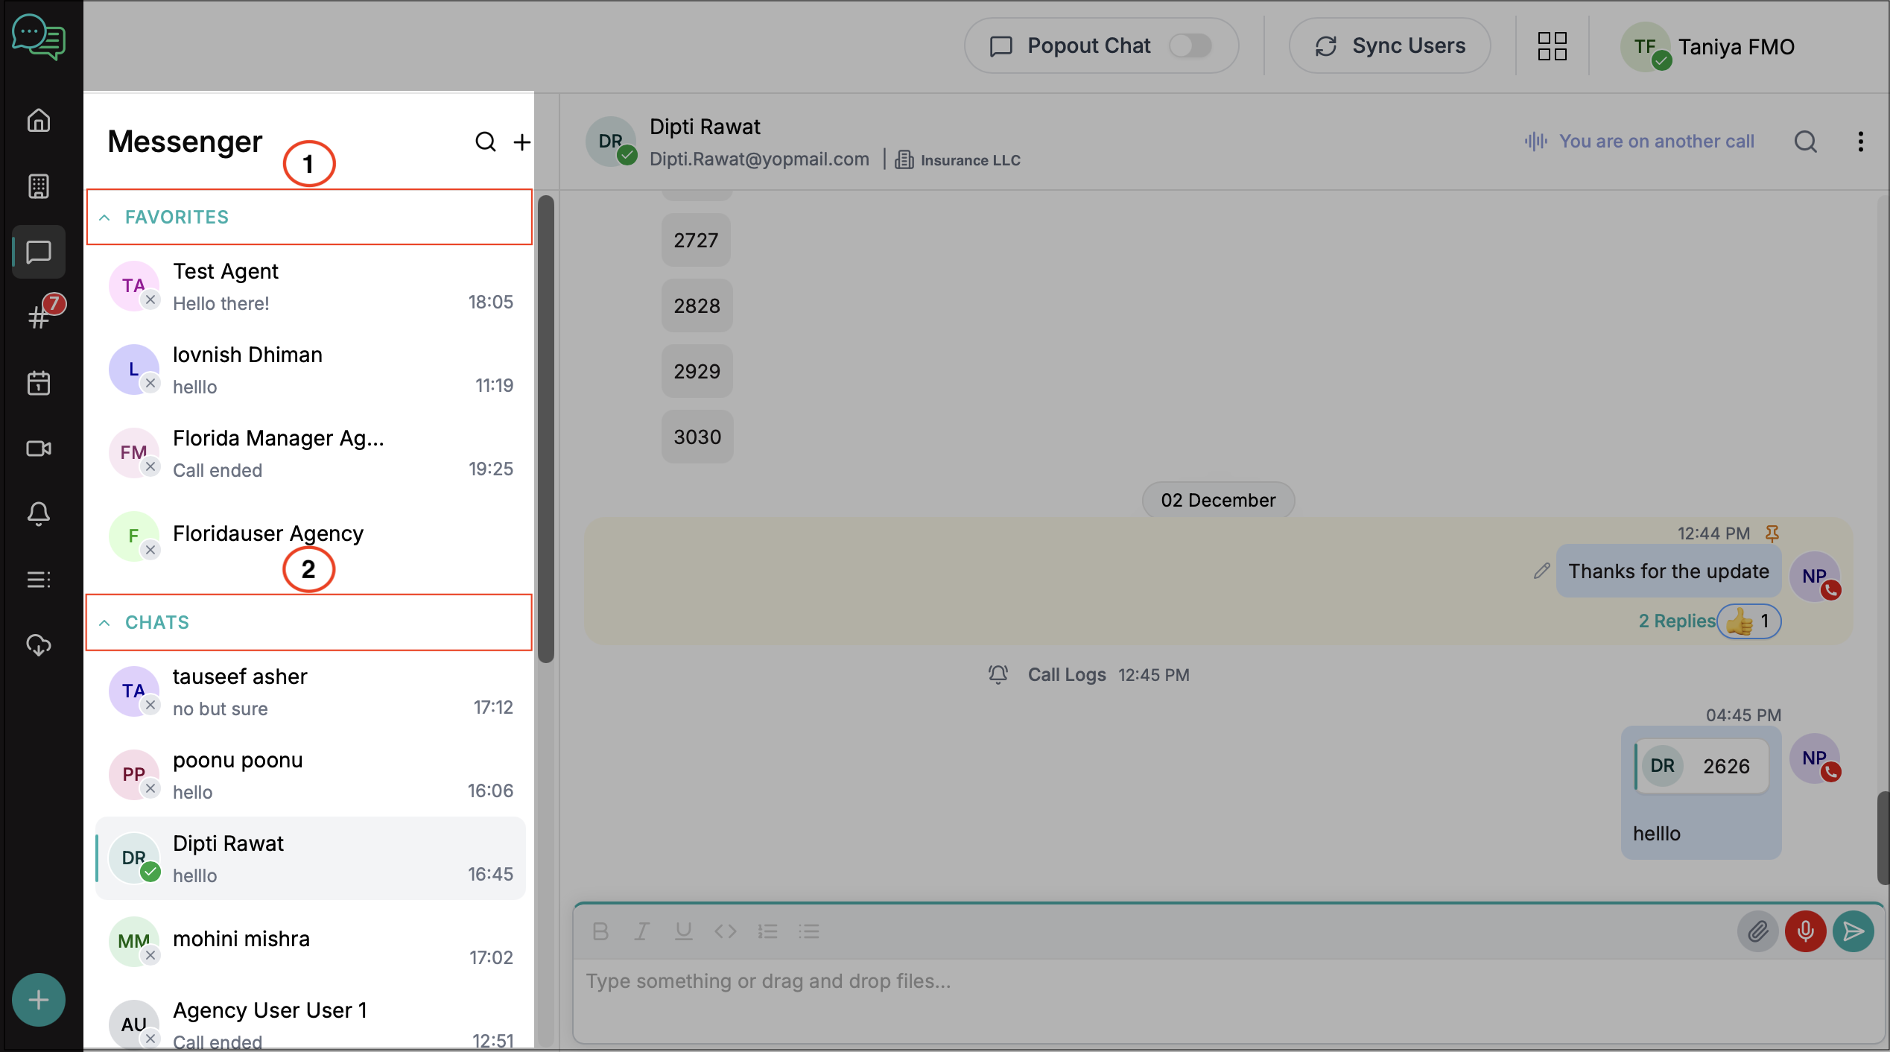The height and width of the screenshot is (1052, 1890).
Task: Open the three-dot chat options menu
Action: pyautogui.click(x=1860, y=142)
